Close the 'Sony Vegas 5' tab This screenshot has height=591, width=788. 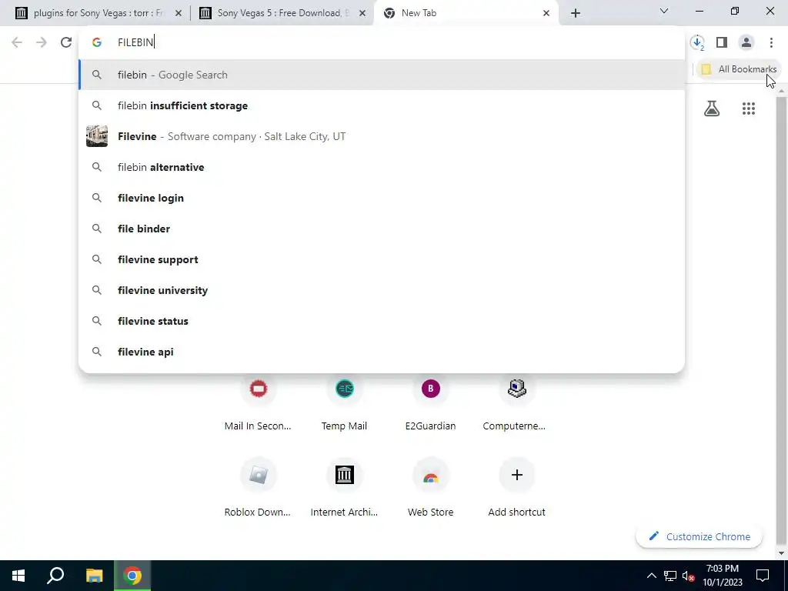point(362,13)
